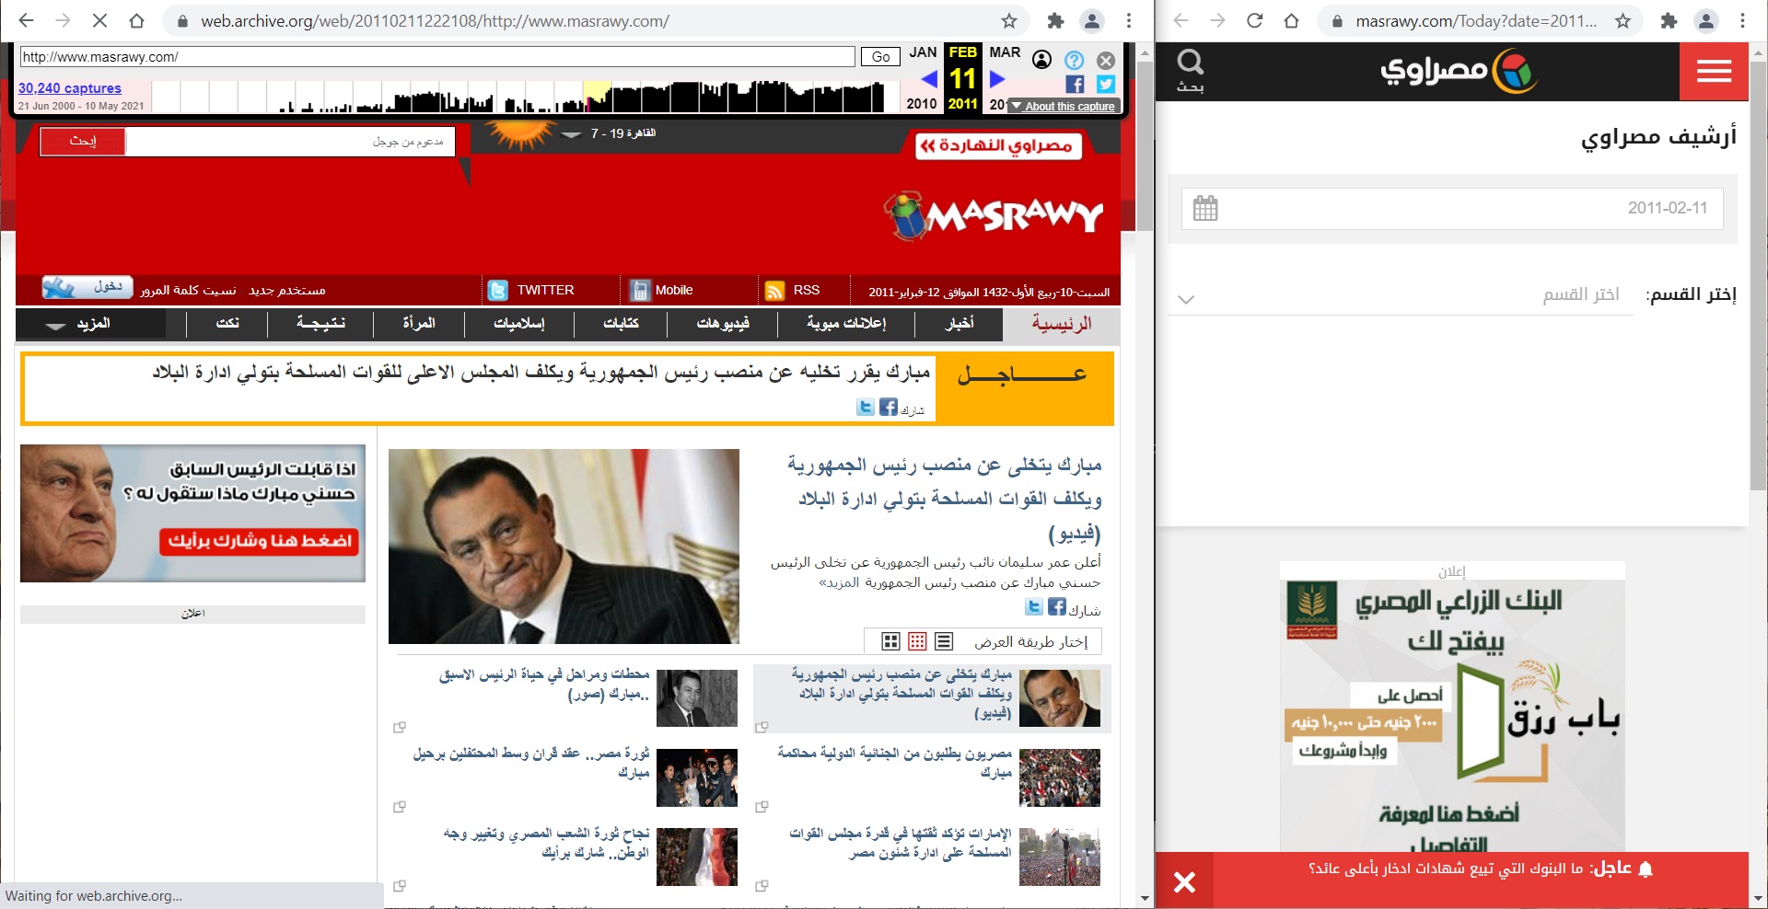Open the main Mubarak resignation headline

tap(945, 499)
